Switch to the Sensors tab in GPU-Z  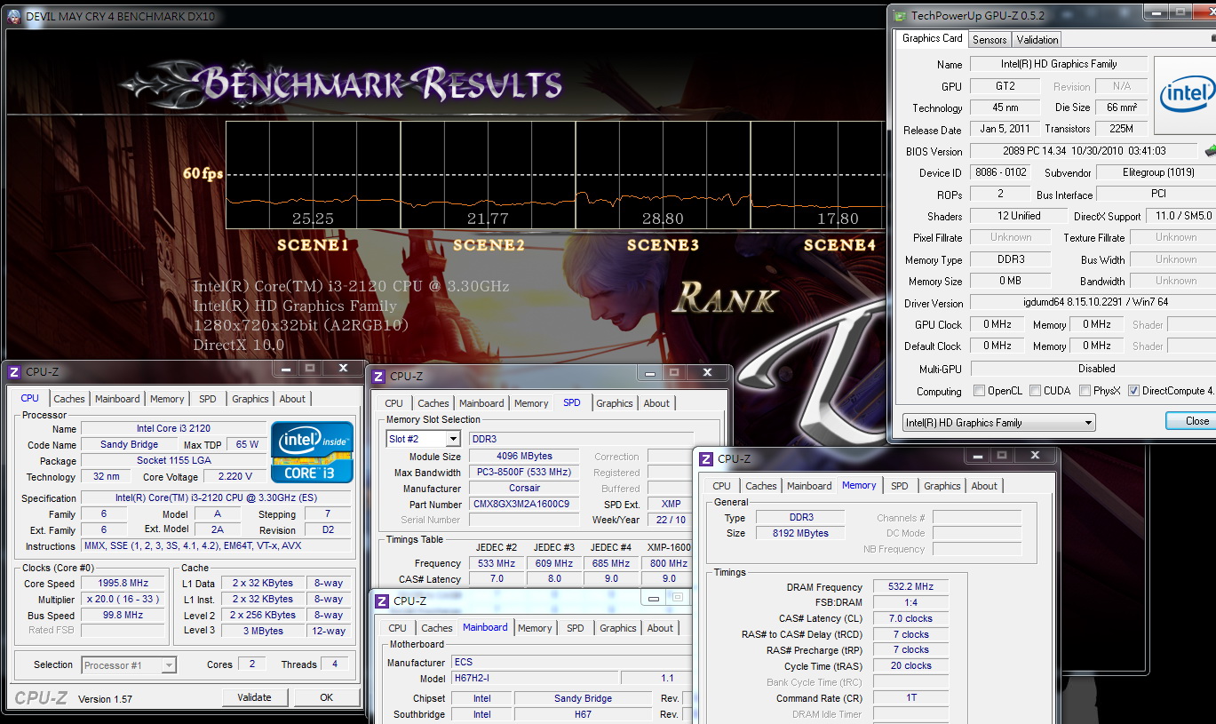(x=989, y=40)
